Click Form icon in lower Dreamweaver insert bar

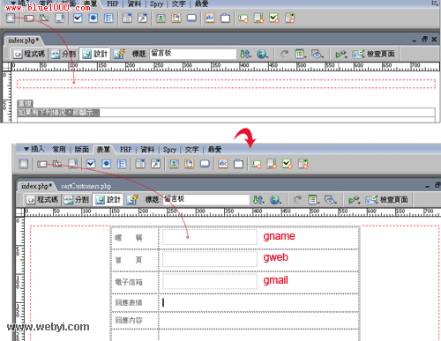24,164
